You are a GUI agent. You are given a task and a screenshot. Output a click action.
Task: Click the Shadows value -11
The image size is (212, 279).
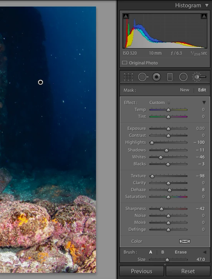(200, 150)
